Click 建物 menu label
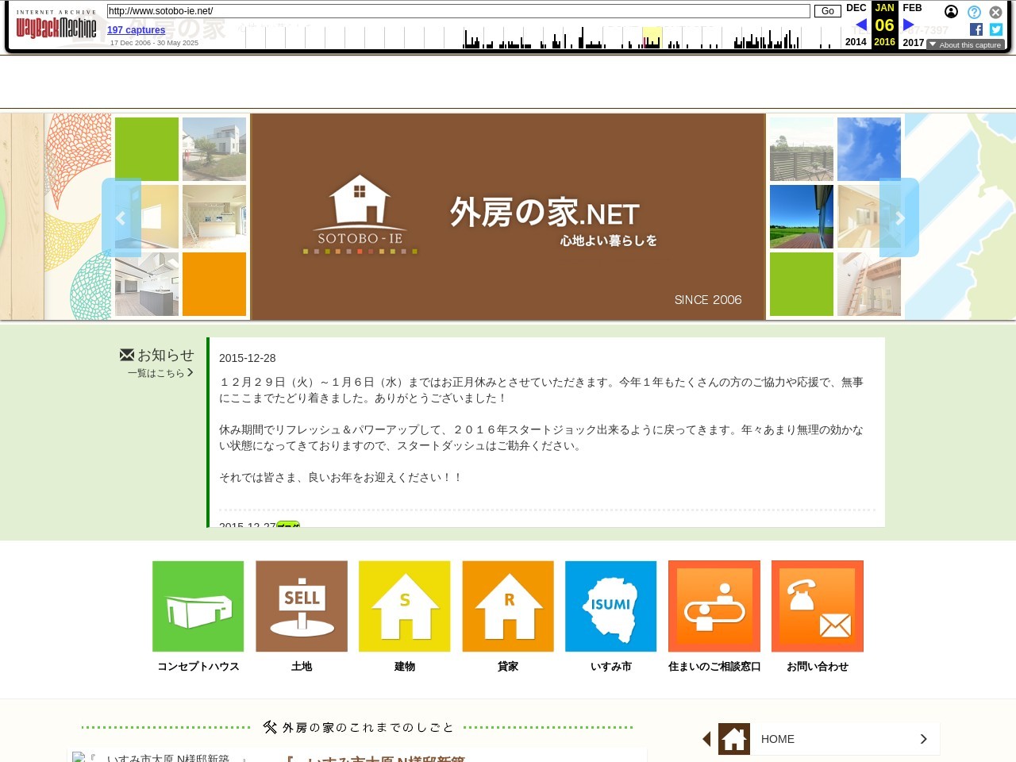The height and width of the screenshot is (762, 1016). (x=405, y=667)
